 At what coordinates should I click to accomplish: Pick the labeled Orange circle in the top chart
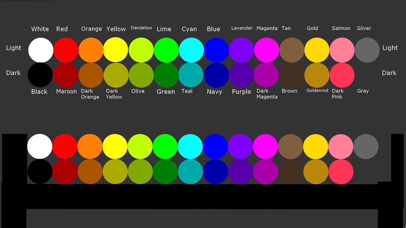click(x=91, y=50)
